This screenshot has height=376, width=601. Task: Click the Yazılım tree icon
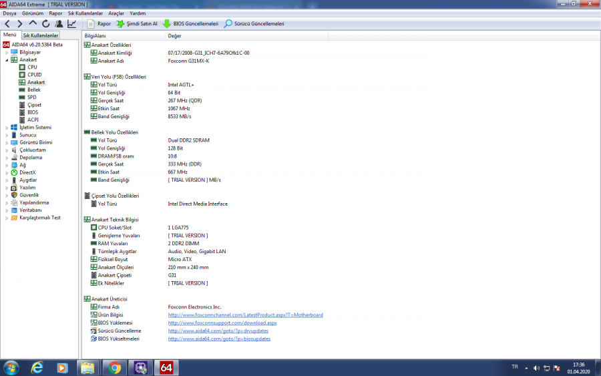coord(14,188)
